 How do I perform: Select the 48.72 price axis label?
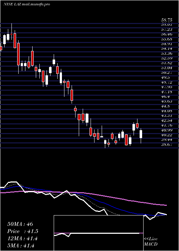click(x=166, y=82)
